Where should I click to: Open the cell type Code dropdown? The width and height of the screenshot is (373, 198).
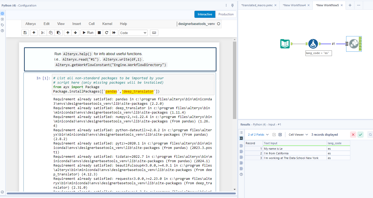(133, 33)
